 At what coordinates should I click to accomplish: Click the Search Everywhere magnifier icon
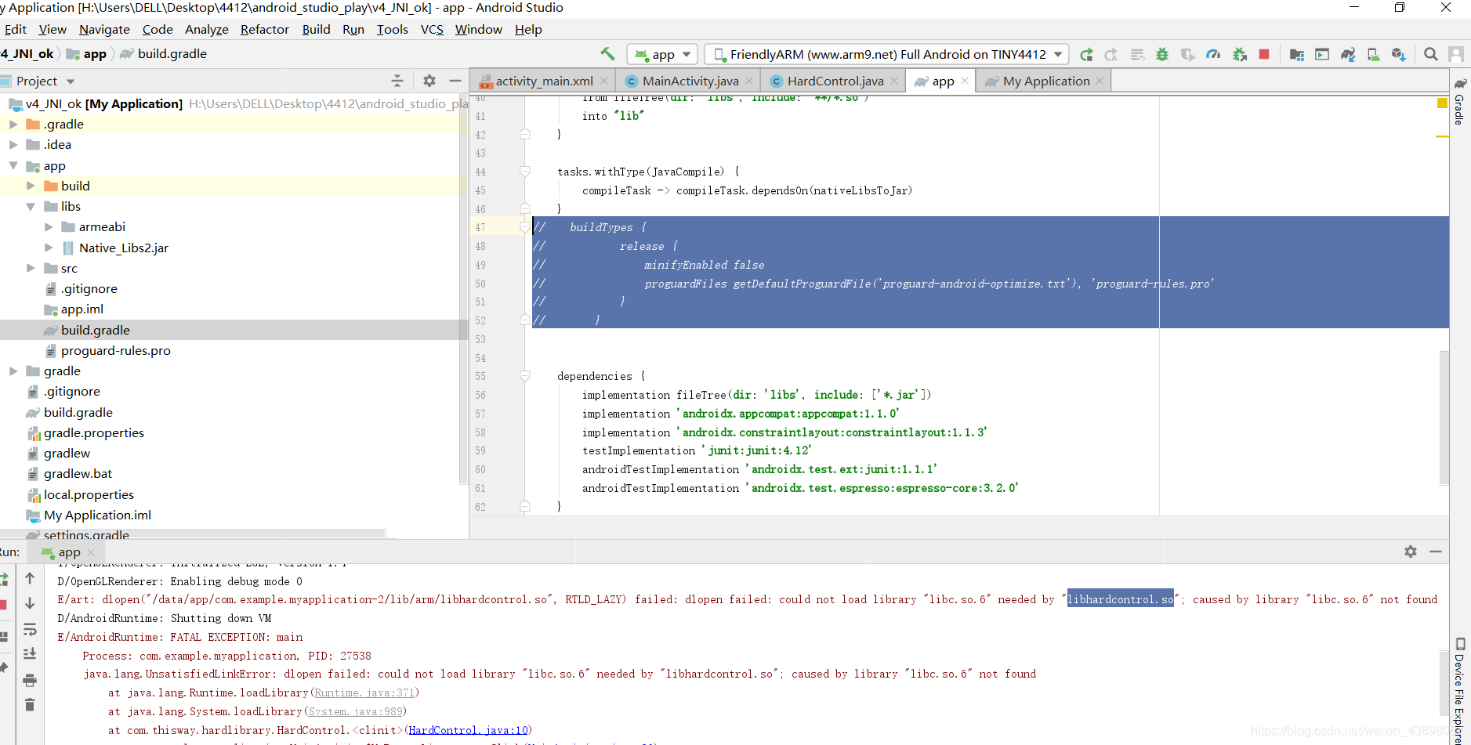coord(1431,54)
